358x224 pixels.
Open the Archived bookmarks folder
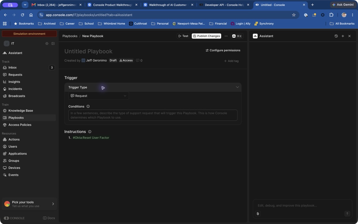coord(47,24)
